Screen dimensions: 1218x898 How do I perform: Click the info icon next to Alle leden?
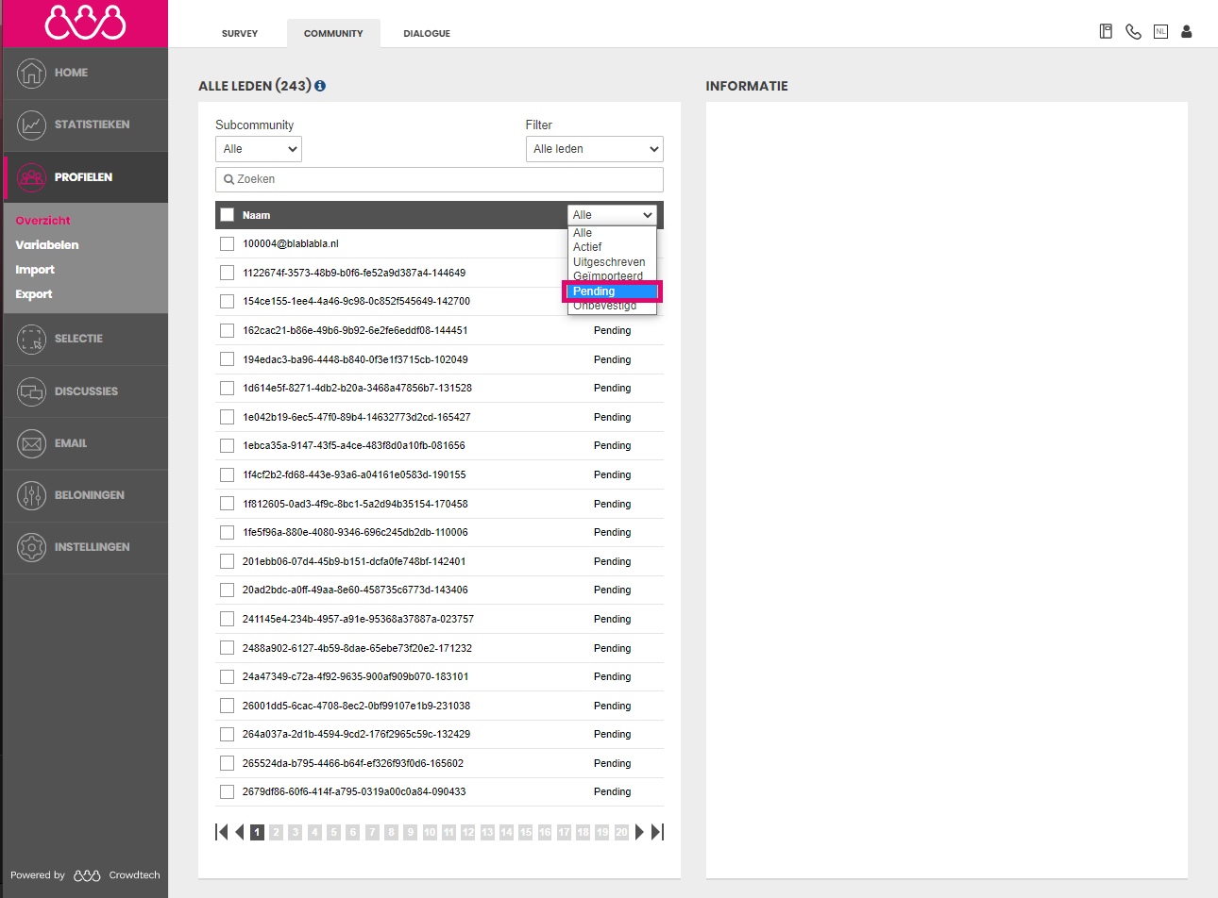pyautogui.click(x=320, y=86)
